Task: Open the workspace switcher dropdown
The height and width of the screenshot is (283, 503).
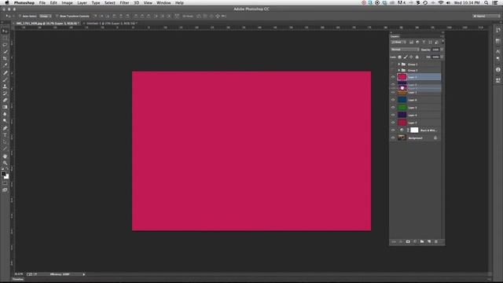Action: tap(486, 16)
